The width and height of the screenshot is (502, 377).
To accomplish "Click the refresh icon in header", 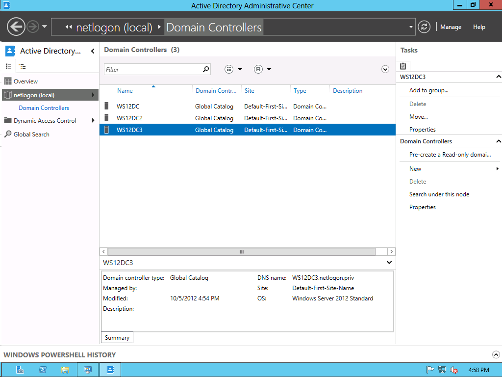I will (x=424, y=27).
